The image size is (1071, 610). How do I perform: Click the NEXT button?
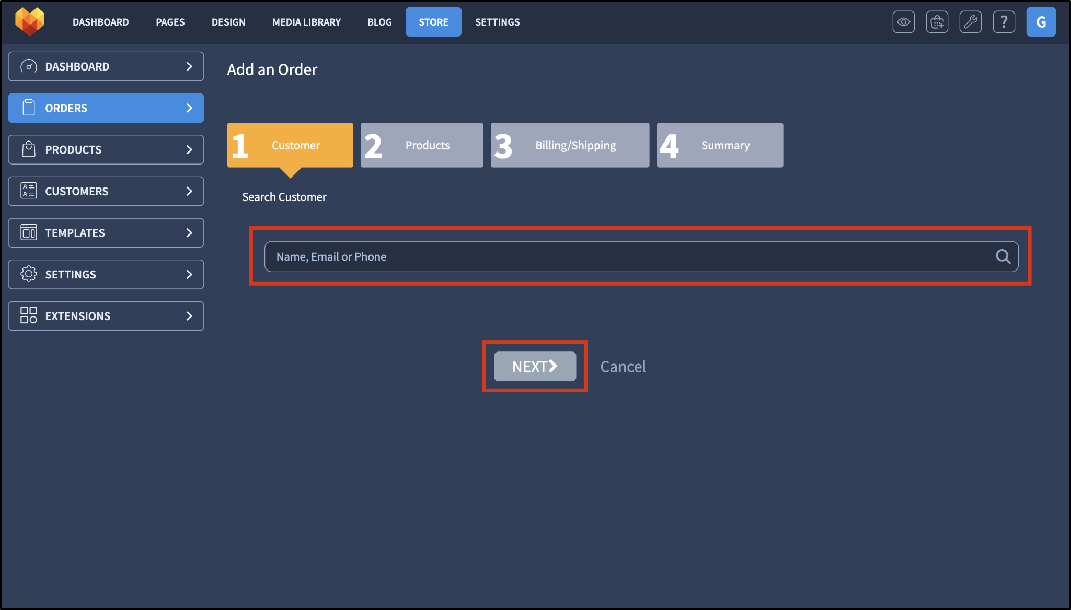(535, 366)
